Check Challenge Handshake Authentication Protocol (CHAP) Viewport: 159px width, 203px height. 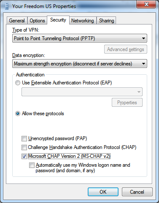(24, 147)
